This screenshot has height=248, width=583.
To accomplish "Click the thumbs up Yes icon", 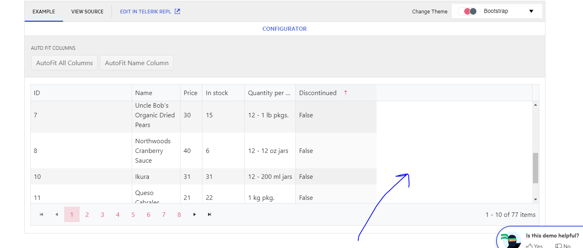I will pyautogui.click(x=529, y=246).
